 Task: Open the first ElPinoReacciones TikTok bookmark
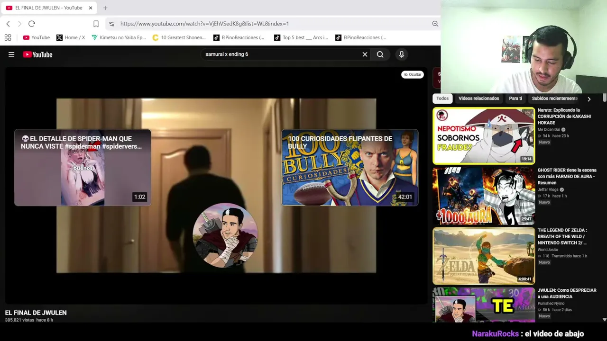click(x=239, y=37)
